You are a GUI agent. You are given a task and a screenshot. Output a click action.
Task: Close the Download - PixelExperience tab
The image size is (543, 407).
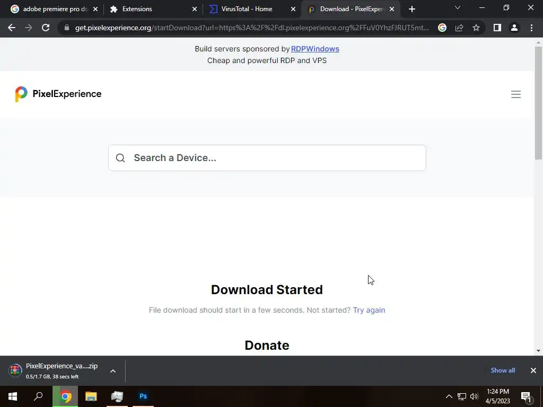point(392,9)
